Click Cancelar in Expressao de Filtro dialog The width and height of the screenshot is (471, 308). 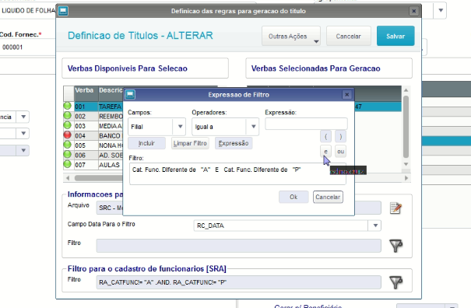point(328,197)
